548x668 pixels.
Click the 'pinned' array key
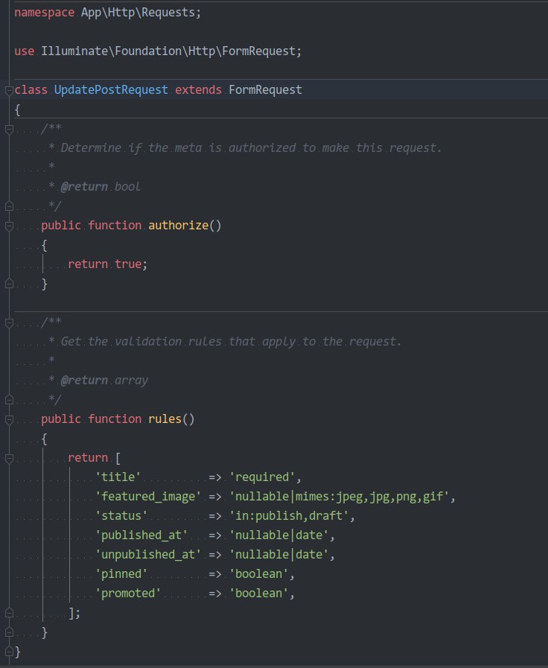tap(121, 574)
